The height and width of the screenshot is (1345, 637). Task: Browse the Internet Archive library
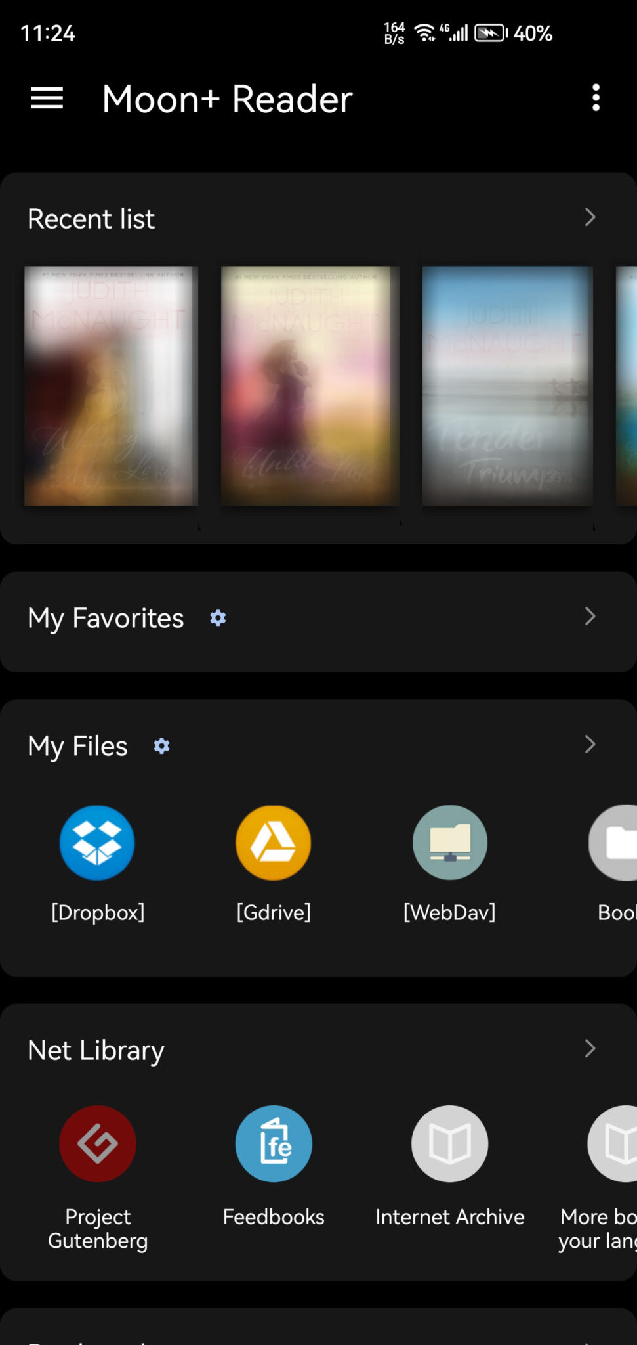pos(449,1143)
